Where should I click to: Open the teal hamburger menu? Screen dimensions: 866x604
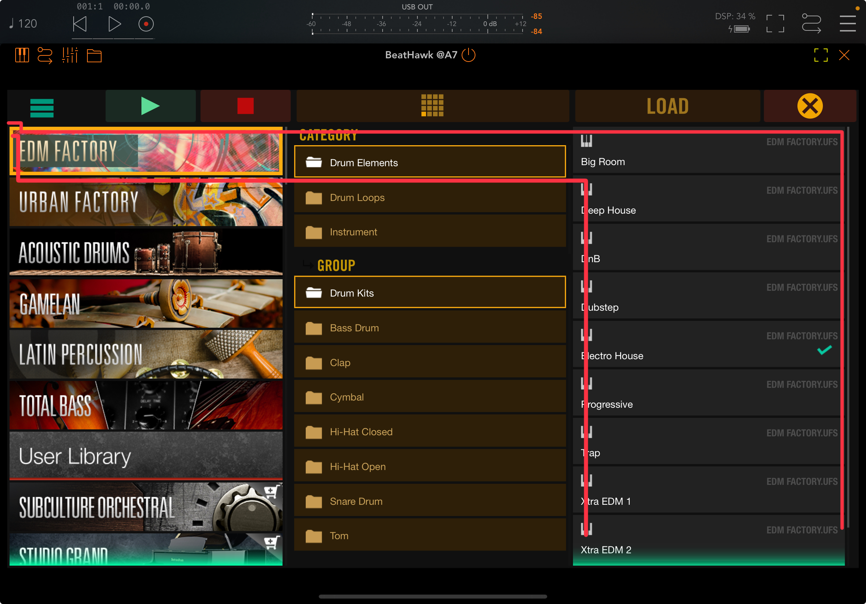coord(42,108)
